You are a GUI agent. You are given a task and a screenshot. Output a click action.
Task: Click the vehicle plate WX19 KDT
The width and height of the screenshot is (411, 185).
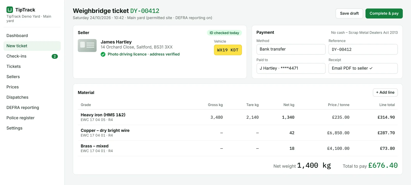point(228,50)
